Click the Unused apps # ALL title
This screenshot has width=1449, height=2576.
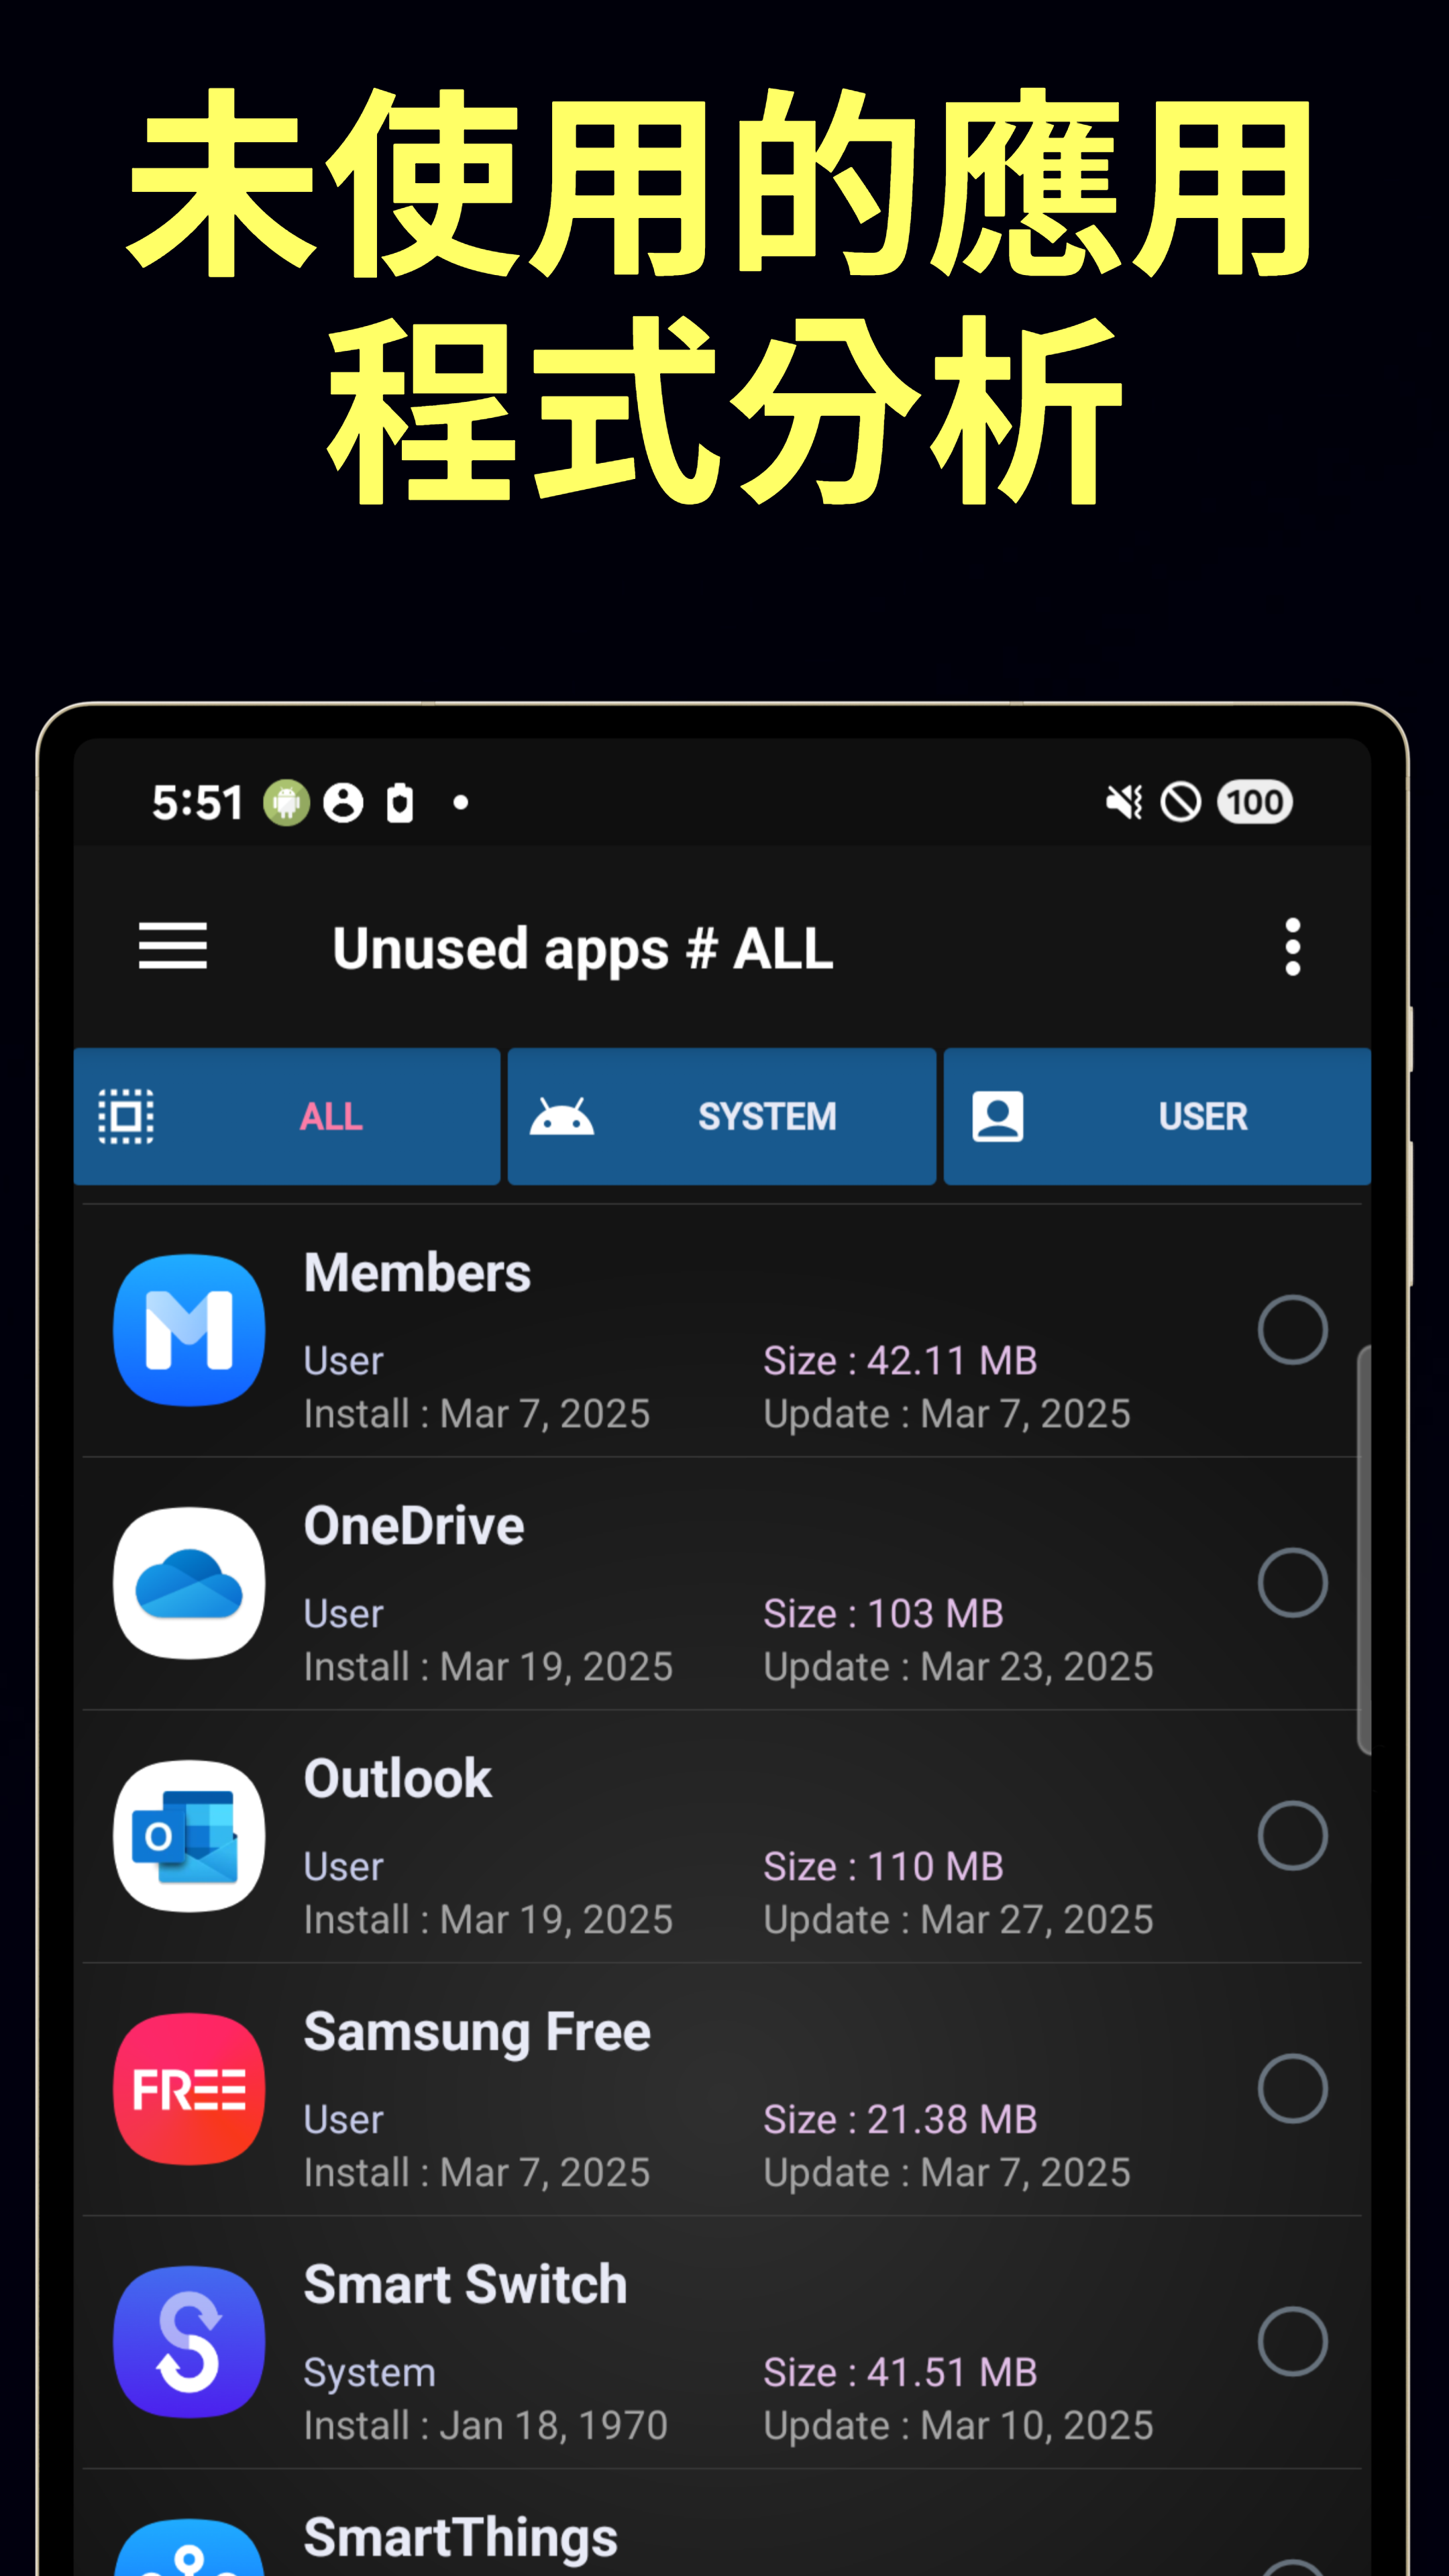(583, 949)
